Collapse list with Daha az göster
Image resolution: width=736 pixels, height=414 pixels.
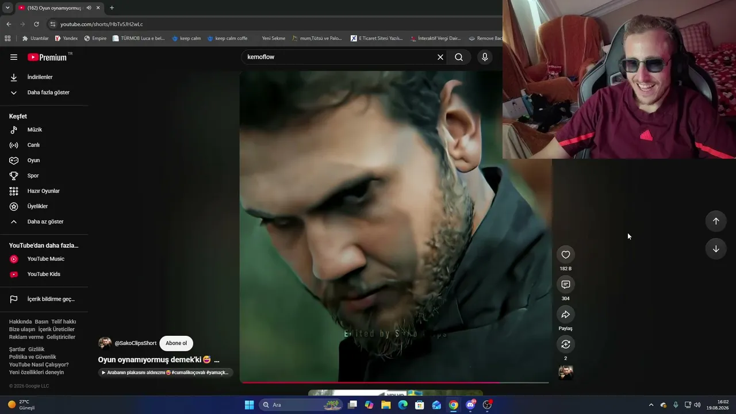(x=44, y=222)
